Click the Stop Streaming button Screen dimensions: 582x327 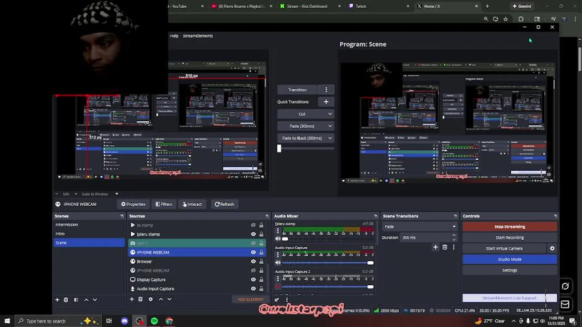[510, 227]
